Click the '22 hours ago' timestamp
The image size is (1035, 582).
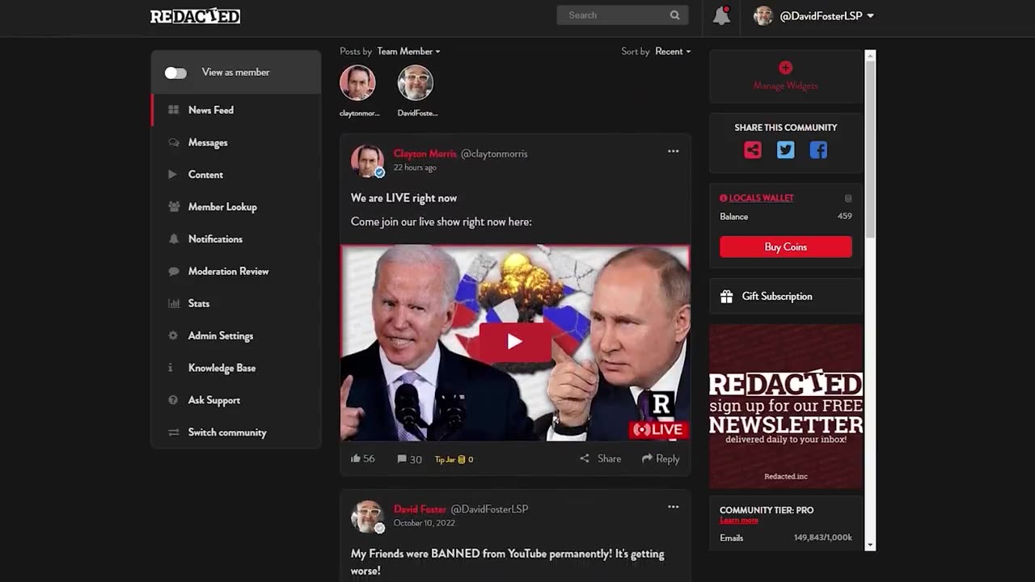tap(415, 168)
